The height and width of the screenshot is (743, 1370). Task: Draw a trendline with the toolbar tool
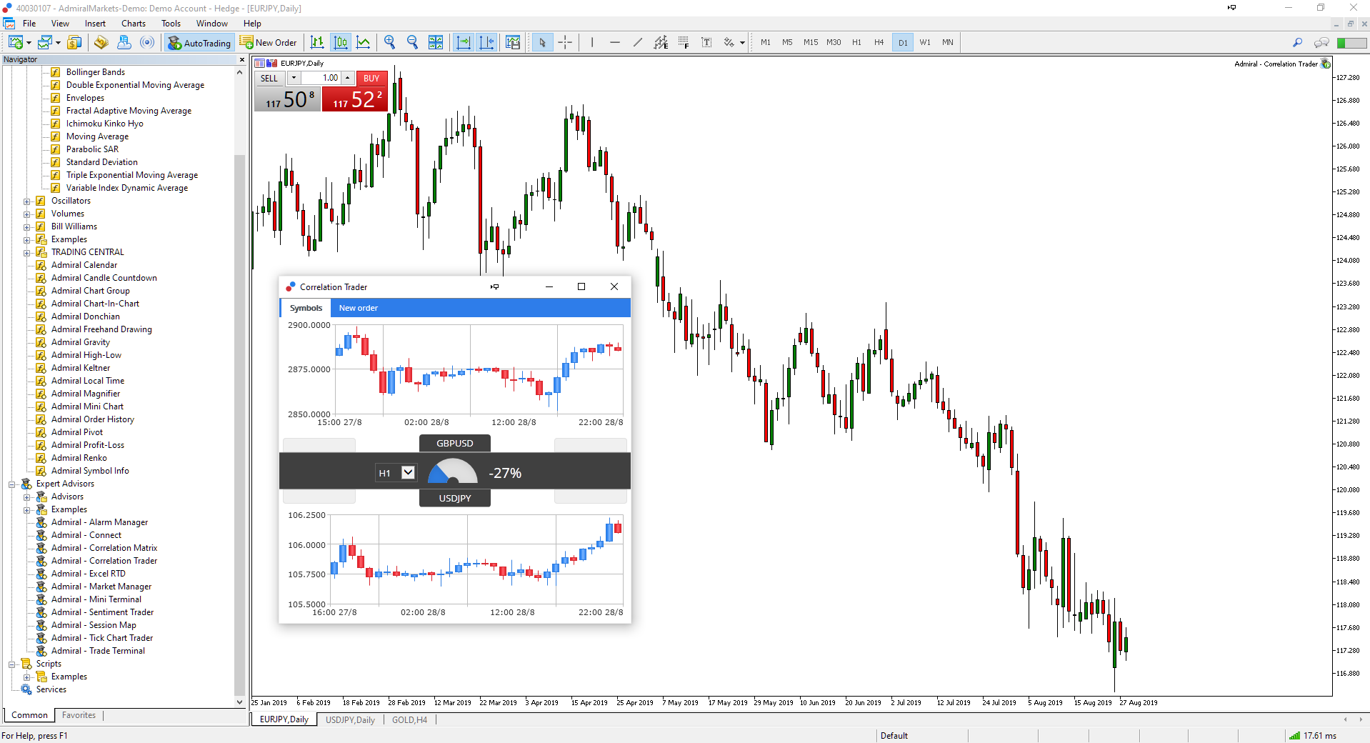coord(637,43)
